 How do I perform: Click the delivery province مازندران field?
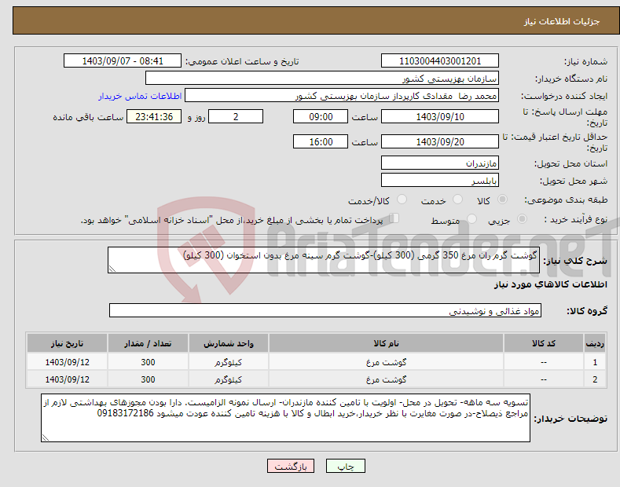point(440,163)
